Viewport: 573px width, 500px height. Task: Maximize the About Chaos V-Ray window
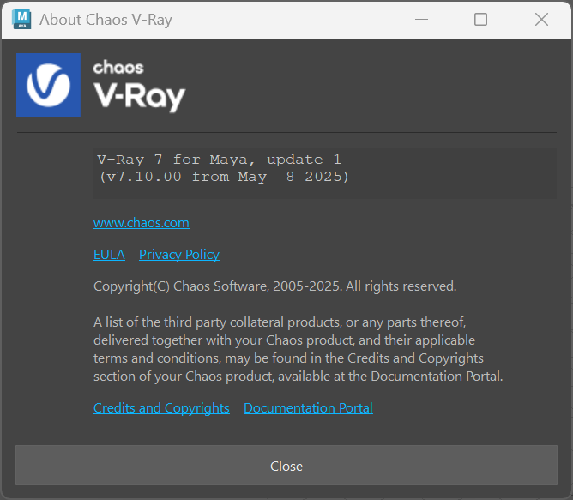(480, 19)
